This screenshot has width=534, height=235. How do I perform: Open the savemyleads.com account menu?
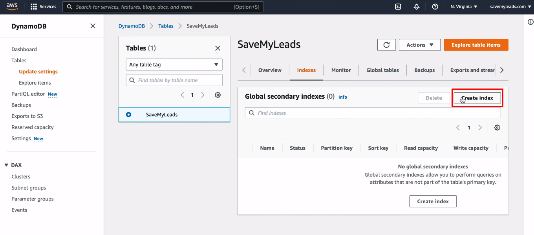point(510,7)
